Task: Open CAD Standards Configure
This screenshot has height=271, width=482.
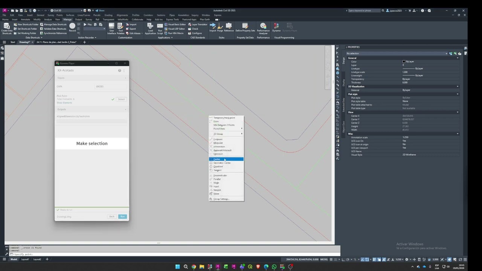Action: click(x=195, y=33)
